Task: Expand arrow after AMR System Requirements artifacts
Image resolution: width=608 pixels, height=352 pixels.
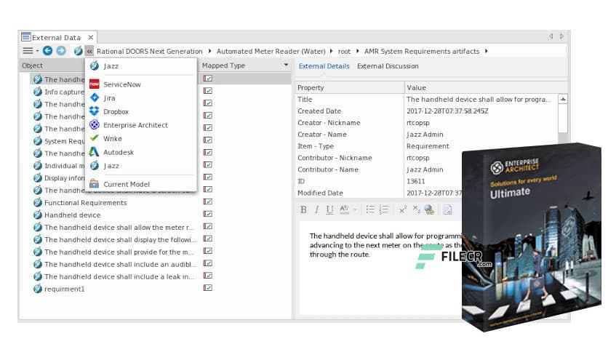Action: [x=486, y=51]
